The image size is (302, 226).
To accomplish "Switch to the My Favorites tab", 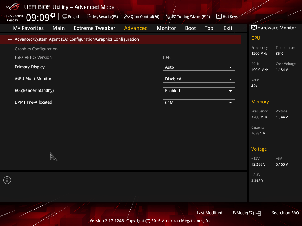I will pyautogui.click(x=28, y=28).
